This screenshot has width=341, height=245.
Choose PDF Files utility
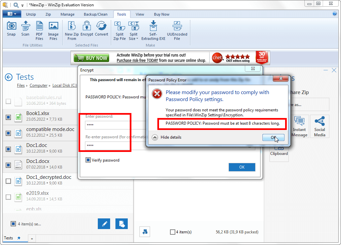(x=39, y=31)
